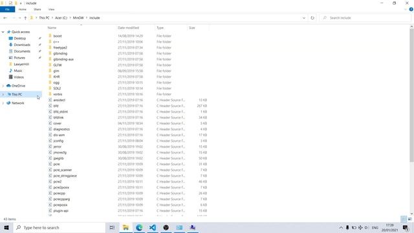Image resolution: width=414 pixels, height=233 pixels.
Task: Select the jconfig header file
Action: click(x=58, y=141)
